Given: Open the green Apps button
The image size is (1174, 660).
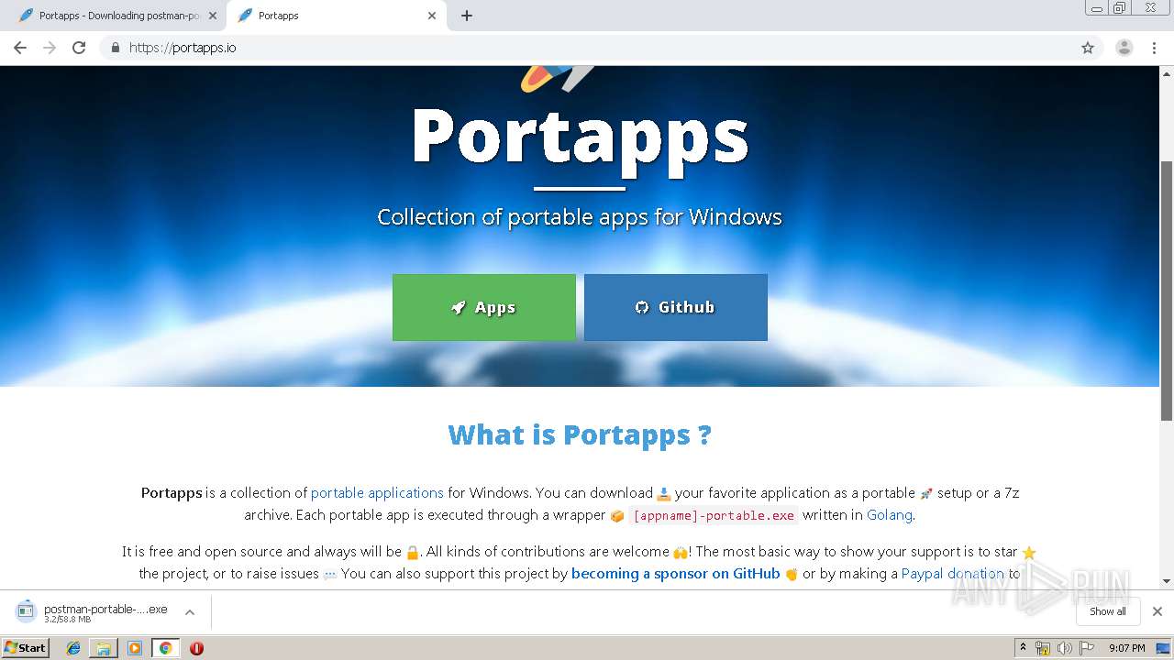Looking at the screenshot, I should (484, 307).
